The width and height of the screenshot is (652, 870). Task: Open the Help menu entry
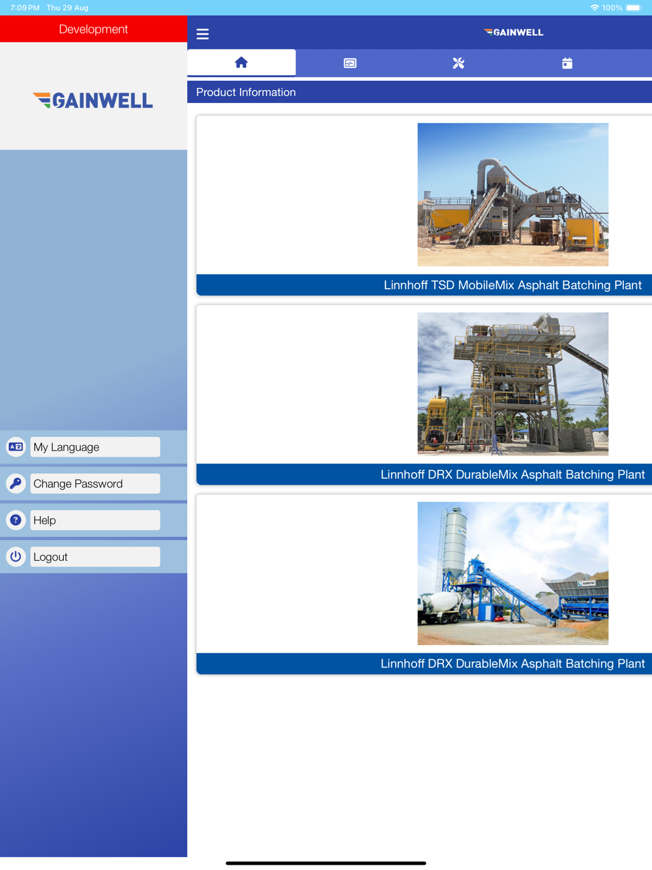click(95, 520)
